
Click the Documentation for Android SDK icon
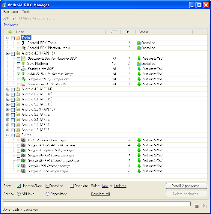click(x=23, y=59)
